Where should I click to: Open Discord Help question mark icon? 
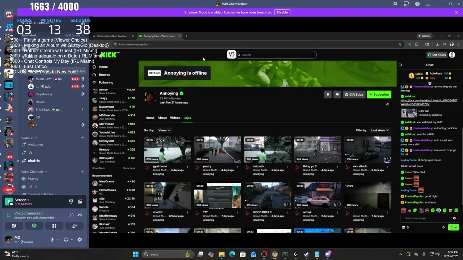point(417,4)
